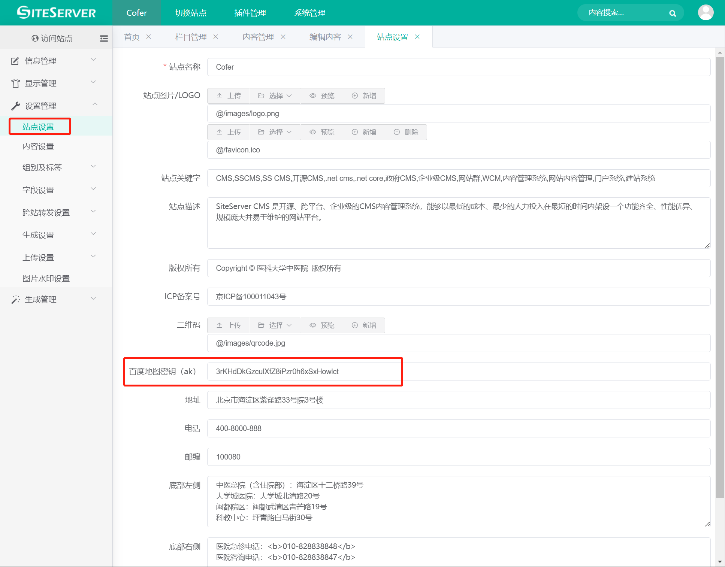Click 预览 for the logo image

point(322,96)
